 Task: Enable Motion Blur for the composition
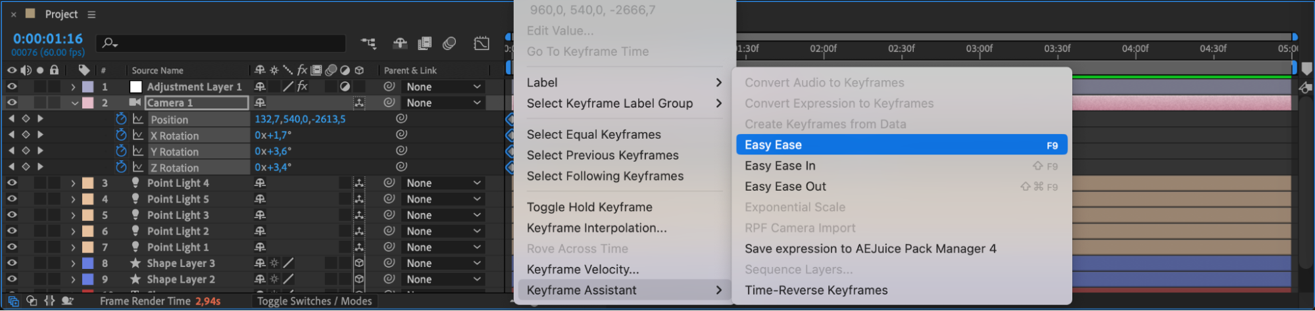pos(450,43)
